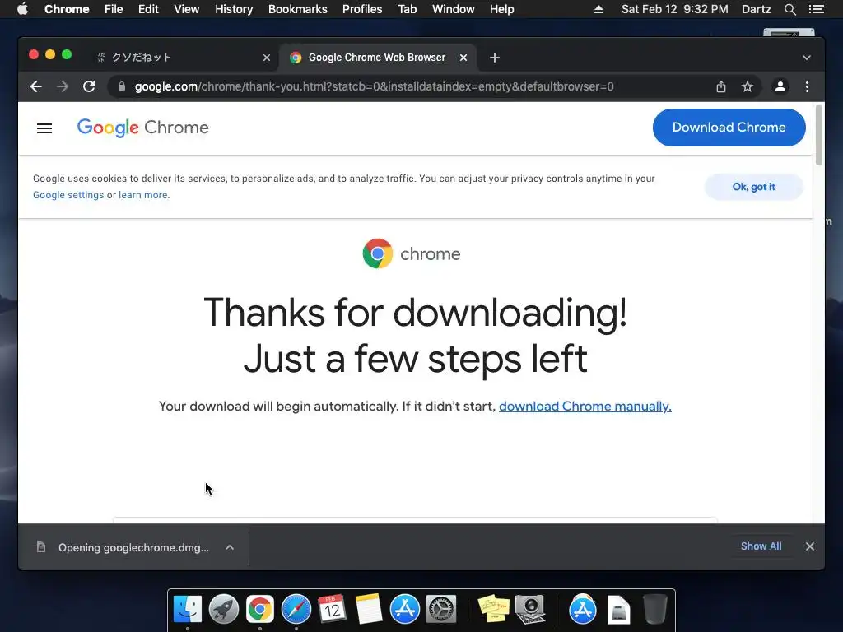Viewport: 843px width, 632px height.
Task: Open the Edit menu
Action: 148,9
